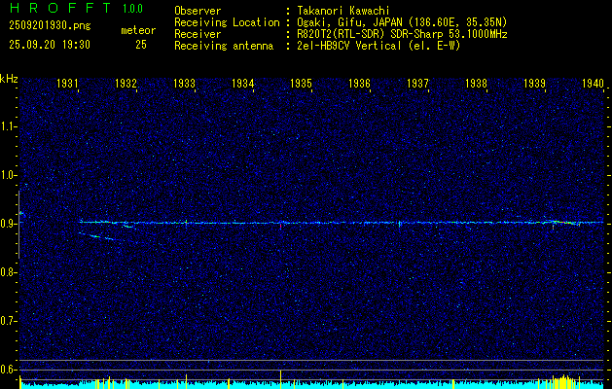Click the vertical gray frequency range bar at left

coord(18,225)
